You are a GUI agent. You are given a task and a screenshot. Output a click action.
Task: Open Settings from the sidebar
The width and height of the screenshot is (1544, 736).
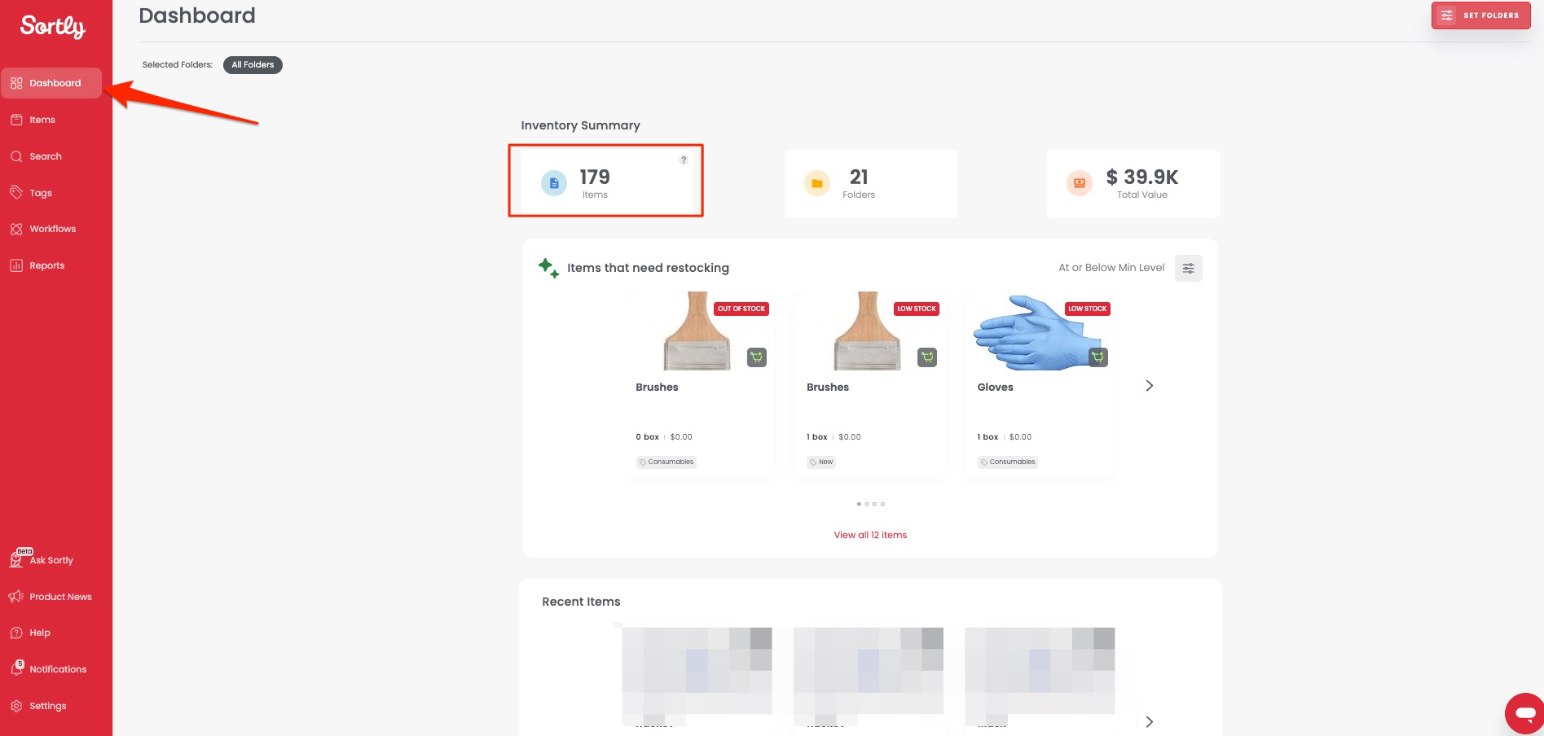point(47,706)
